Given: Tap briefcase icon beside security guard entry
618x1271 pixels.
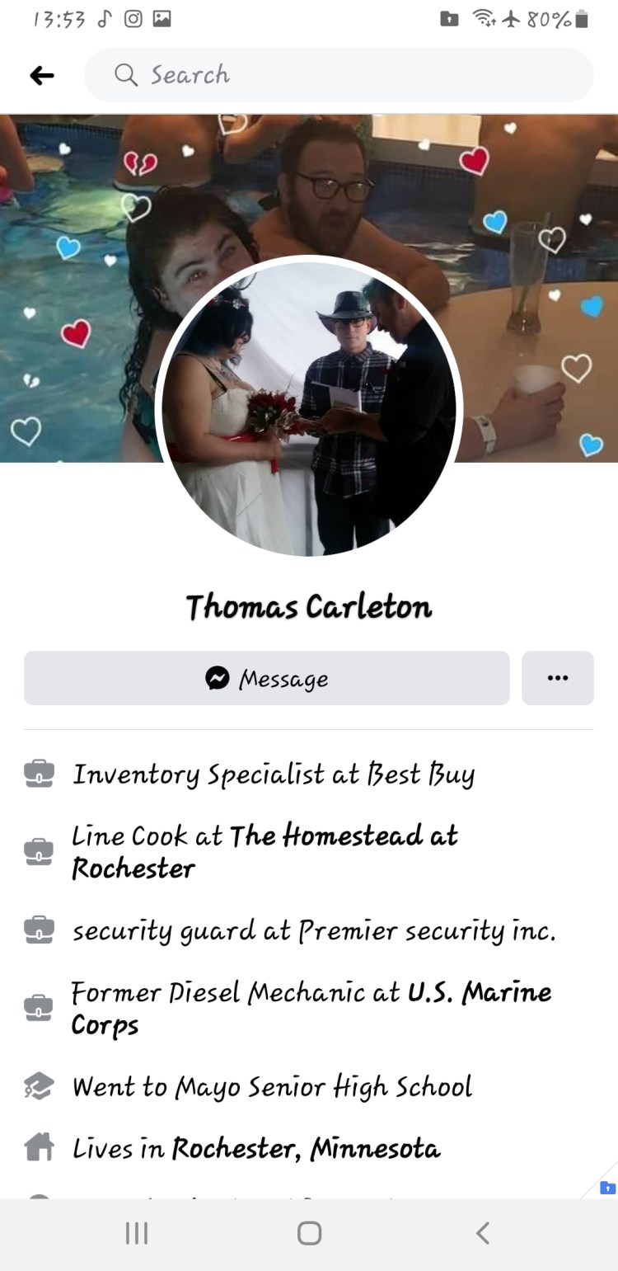Looking at the screenshot, I should 39,930.
